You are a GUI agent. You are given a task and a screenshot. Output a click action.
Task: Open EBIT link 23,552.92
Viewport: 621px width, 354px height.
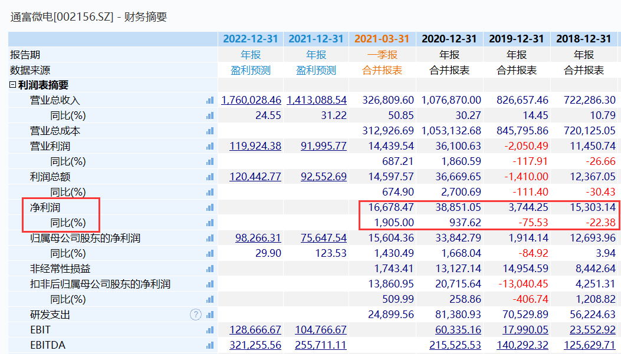click(x=593, y=330)
